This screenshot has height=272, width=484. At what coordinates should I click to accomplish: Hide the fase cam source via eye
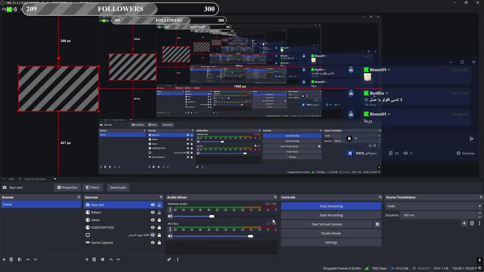pos(153,205)
